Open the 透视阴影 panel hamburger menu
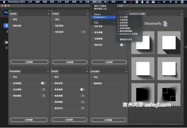The width and height of the screenshot is (187, 128). 87,72
